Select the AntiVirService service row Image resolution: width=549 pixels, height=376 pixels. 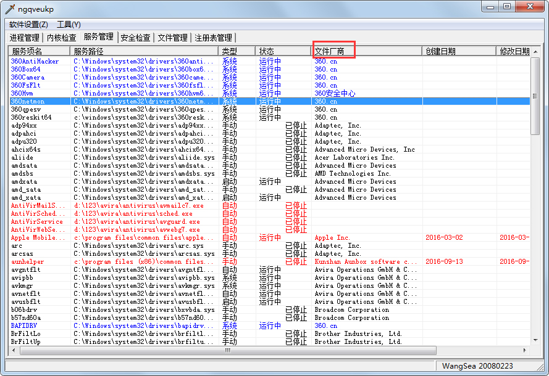tap(37, 222)
